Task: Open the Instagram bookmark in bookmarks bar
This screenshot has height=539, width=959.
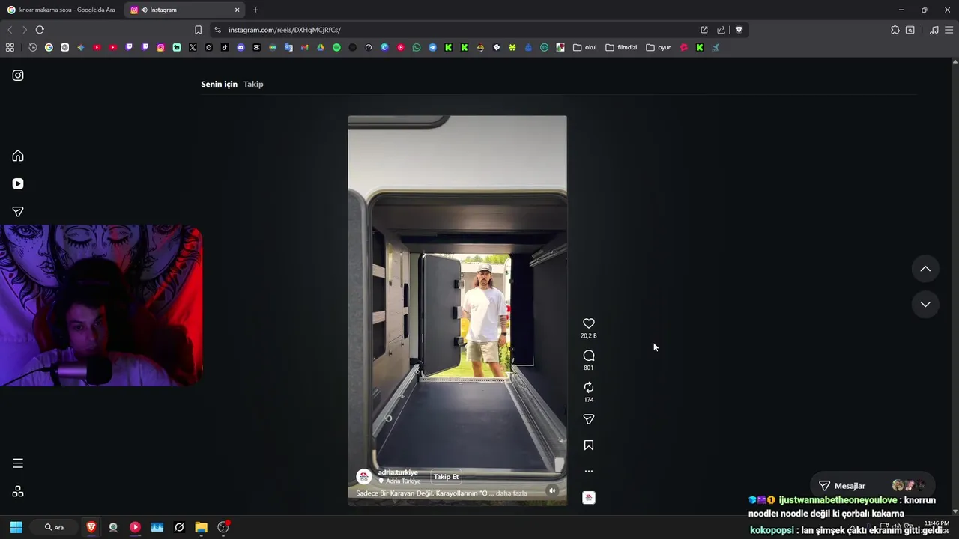Action: 160,47
